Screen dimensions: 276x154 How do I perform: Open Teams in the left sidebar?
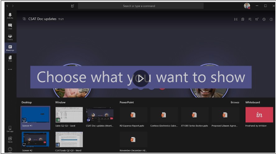tap(10, 37)
